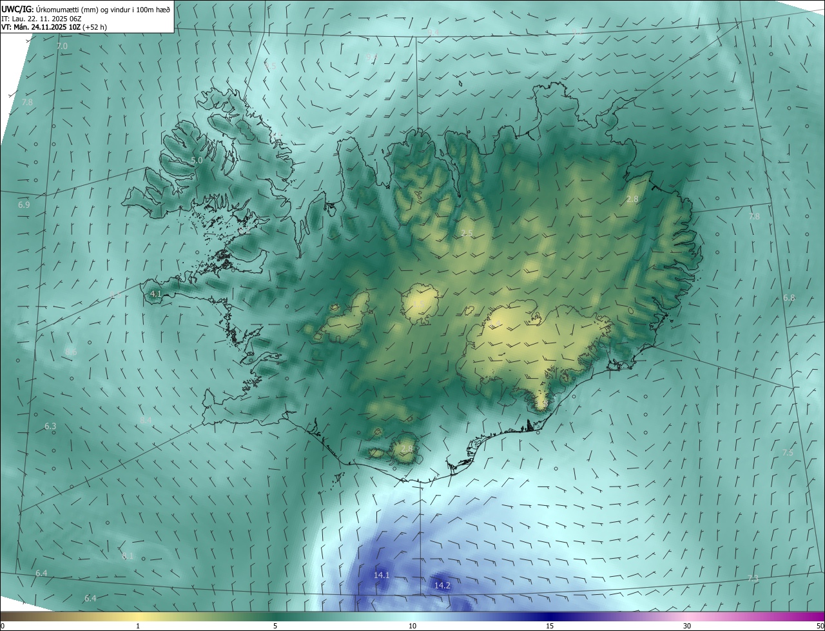Select the 5 tick on the color scale
This screenshot has width=825, height=631.
(275, 626)
